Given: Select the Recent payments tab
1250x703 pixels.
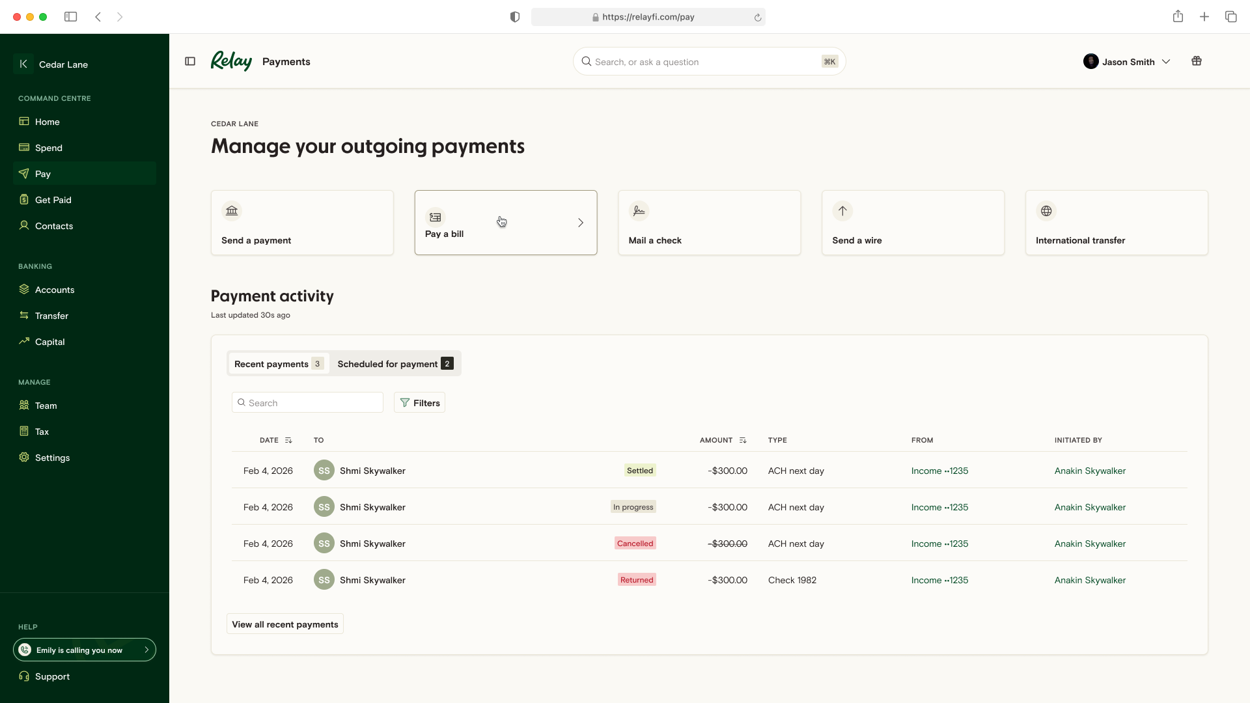Looking at the screenshot, I should pos(278,364).
